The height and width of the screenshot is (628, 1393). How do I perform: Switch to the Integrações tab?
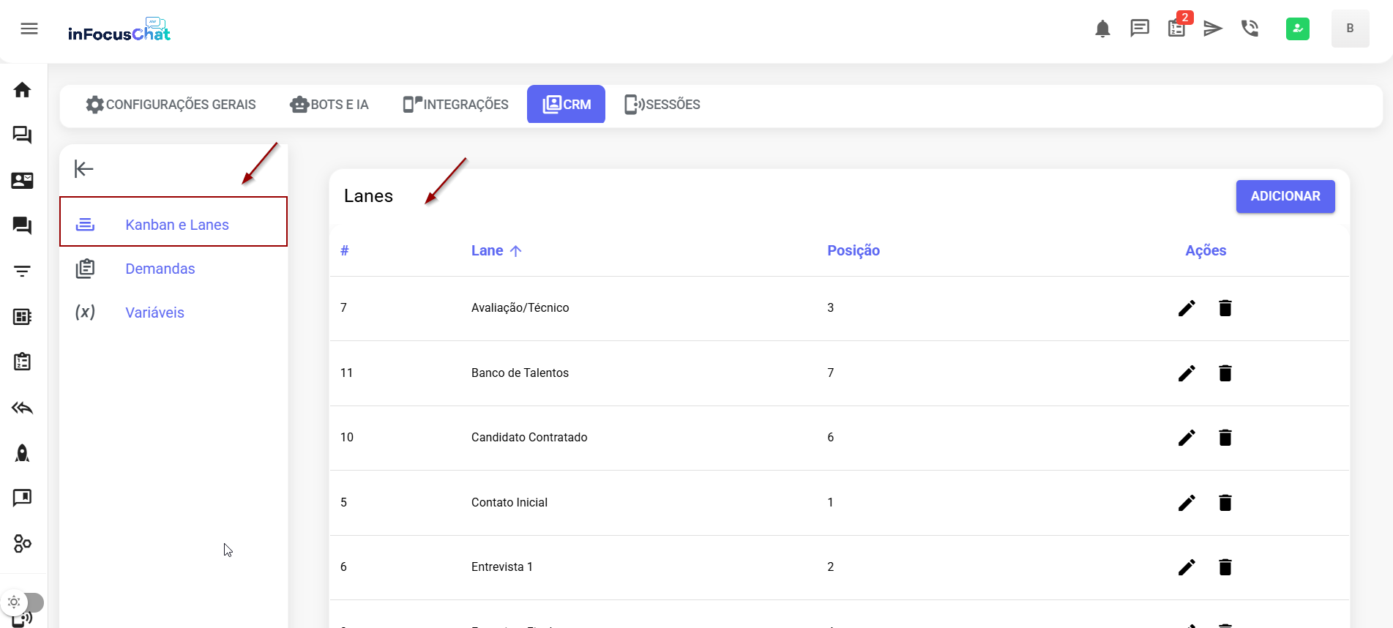pos(456,105)
